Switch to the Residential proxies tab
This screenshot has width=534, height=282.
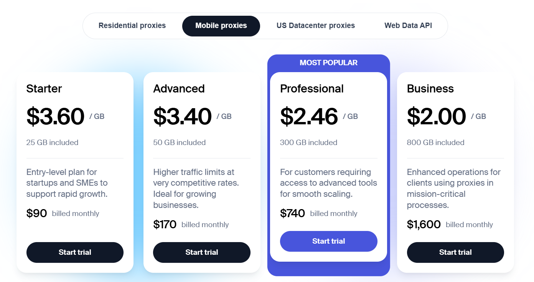132,26
